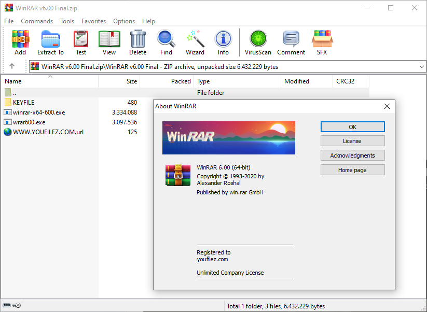The width and height of the screenshot is (427, 312).
Task: Click the WinRAR icon in the address bar
Action: [35, 66]
